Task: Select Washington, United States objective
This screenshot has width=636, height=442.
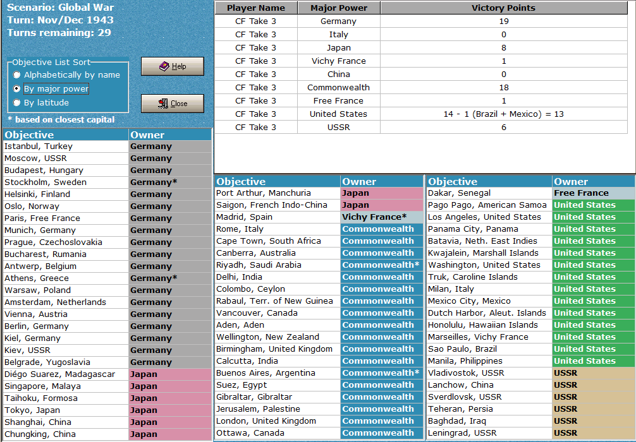Action: 489,265
